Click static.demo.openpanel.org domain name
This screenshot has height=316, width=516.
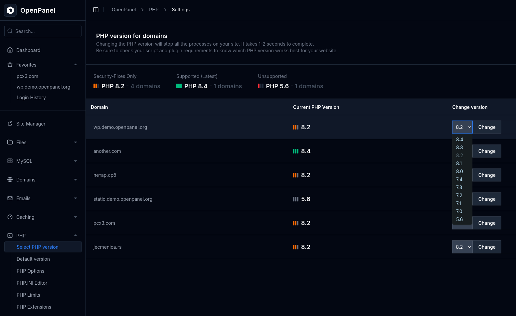123,199
